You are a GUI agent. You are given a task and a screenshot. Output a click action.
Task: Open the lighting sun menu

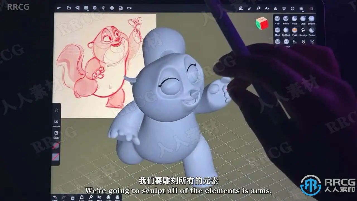click(x=103, y=8)
